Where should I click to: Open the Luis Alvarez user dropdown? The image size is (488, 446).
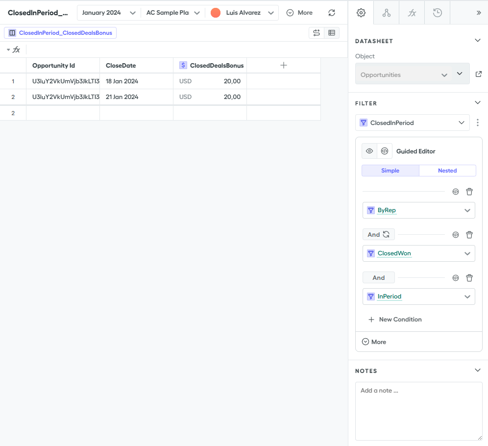pos(243,13)
